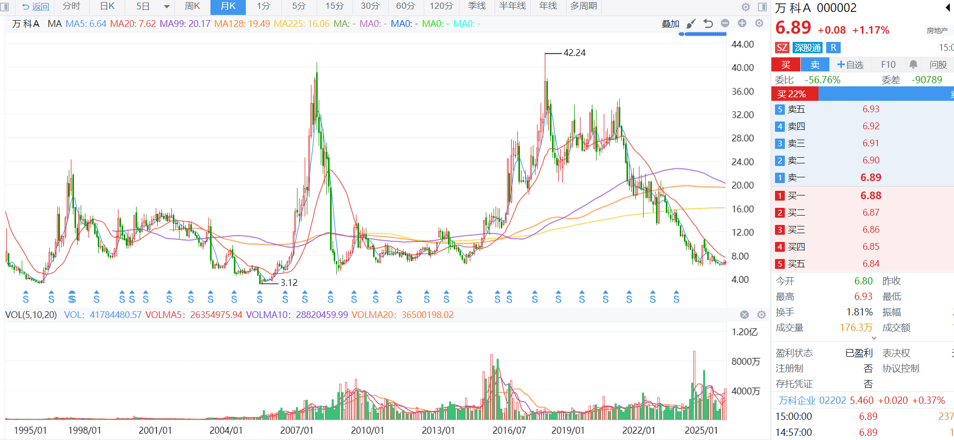Toggle the right side panel icon
954x440 pixels.
(x=762, y=7)
